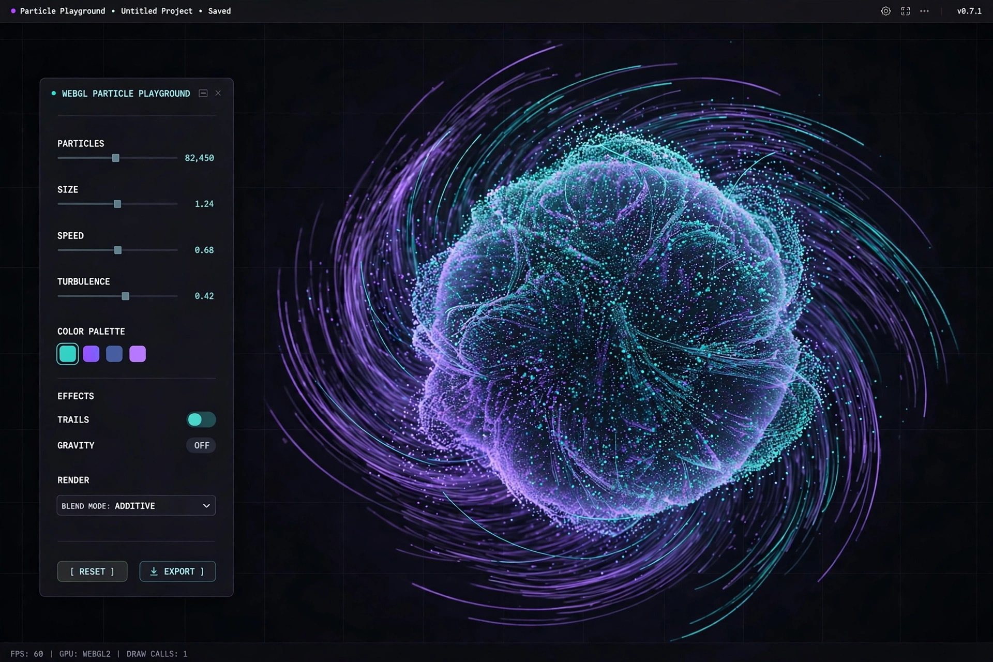Image resolution: width=993 pixels, height=662 pixels.
Task: Click the Export button
Action: (x=177, y=571)
